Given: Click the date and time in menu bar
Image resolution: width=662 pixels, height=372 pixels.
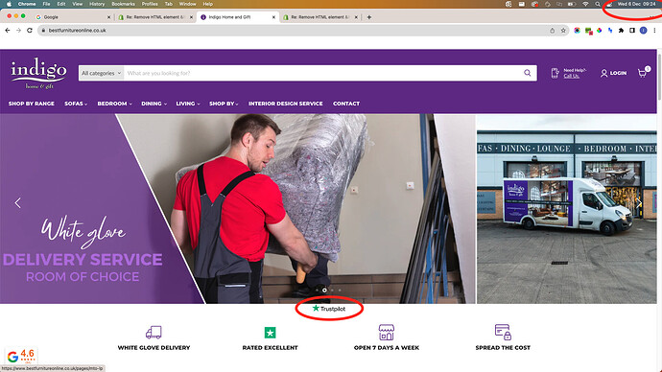Looking at the screenshot, I should click(636, 4).
